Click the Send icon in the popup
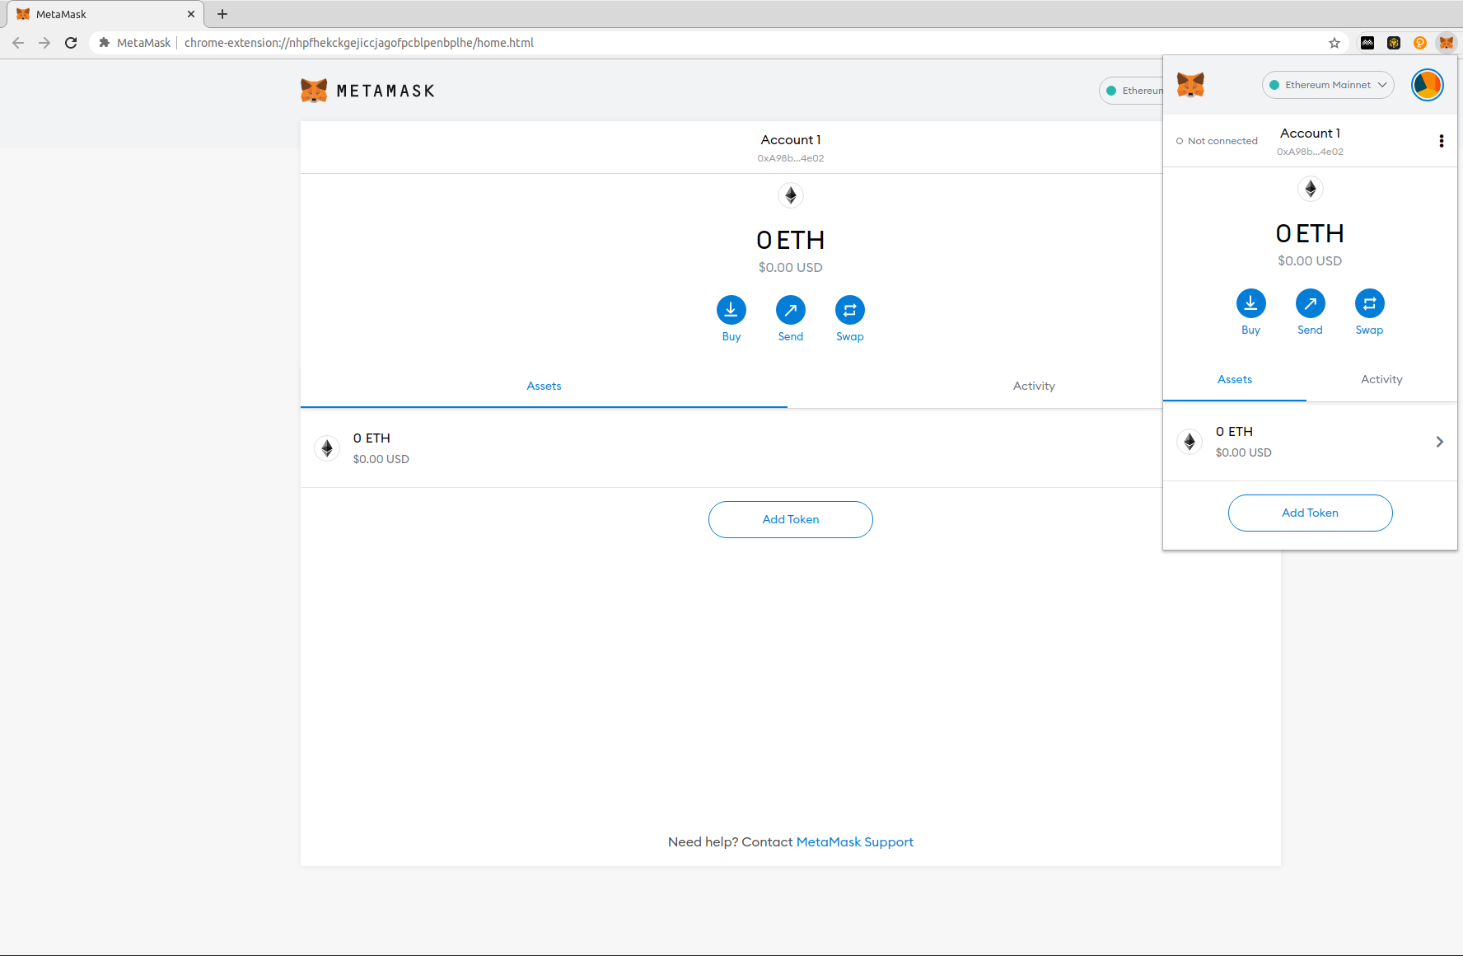 pyautogui.click(x=1310, y=303)
